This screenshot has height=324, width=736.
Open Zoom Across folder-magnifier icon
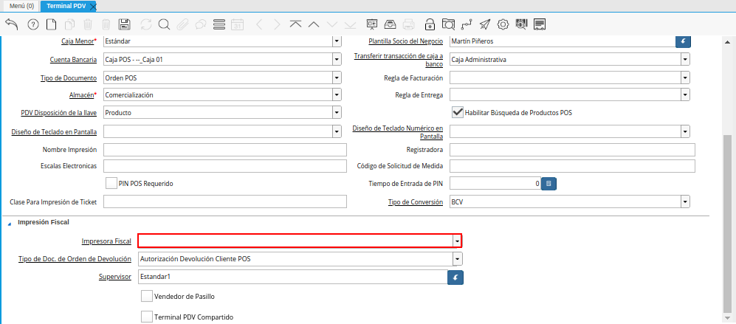coord(449,24)
